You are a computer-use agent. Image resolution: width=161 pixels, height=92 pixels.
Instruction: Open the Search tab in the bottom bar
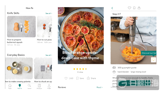point(29,86)
